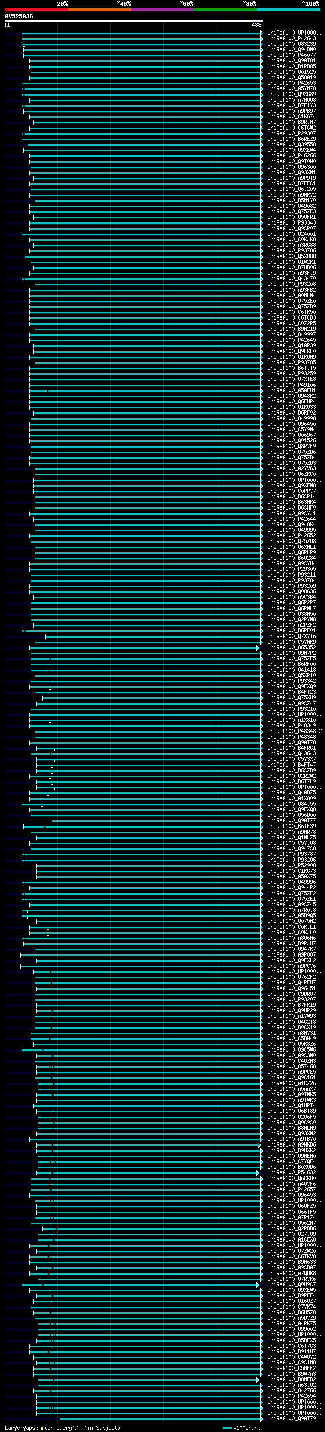Select the red 20% identity legend segment
This screenshot has height=1432, width=325.
pos(36,9)
